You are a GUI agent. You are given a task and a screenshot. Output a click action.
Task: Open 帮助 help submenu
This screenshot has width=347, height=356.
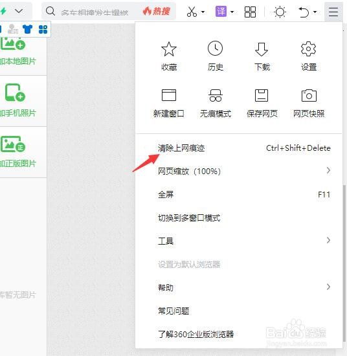[x=239, y=287]
